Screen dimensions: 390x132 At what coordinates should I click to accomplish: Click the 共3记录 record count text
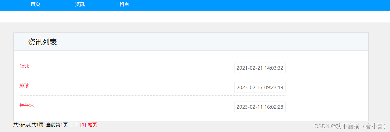22,125
